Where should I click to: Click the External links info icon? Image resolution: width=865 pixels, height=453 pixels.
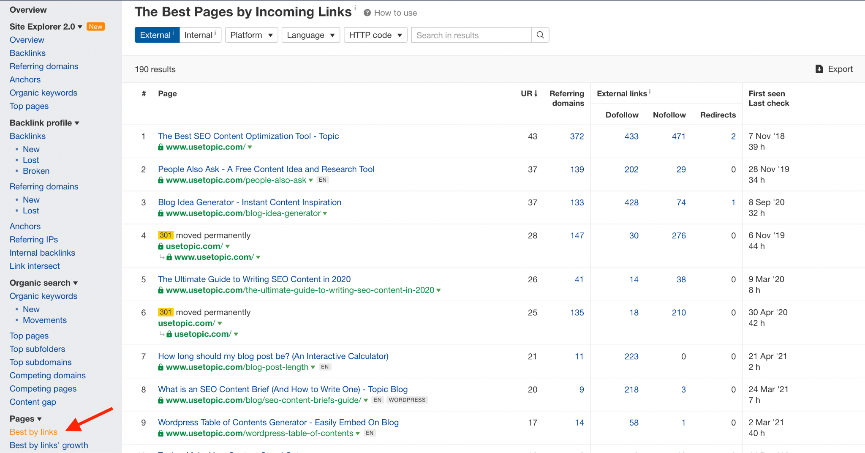(650, 91)
